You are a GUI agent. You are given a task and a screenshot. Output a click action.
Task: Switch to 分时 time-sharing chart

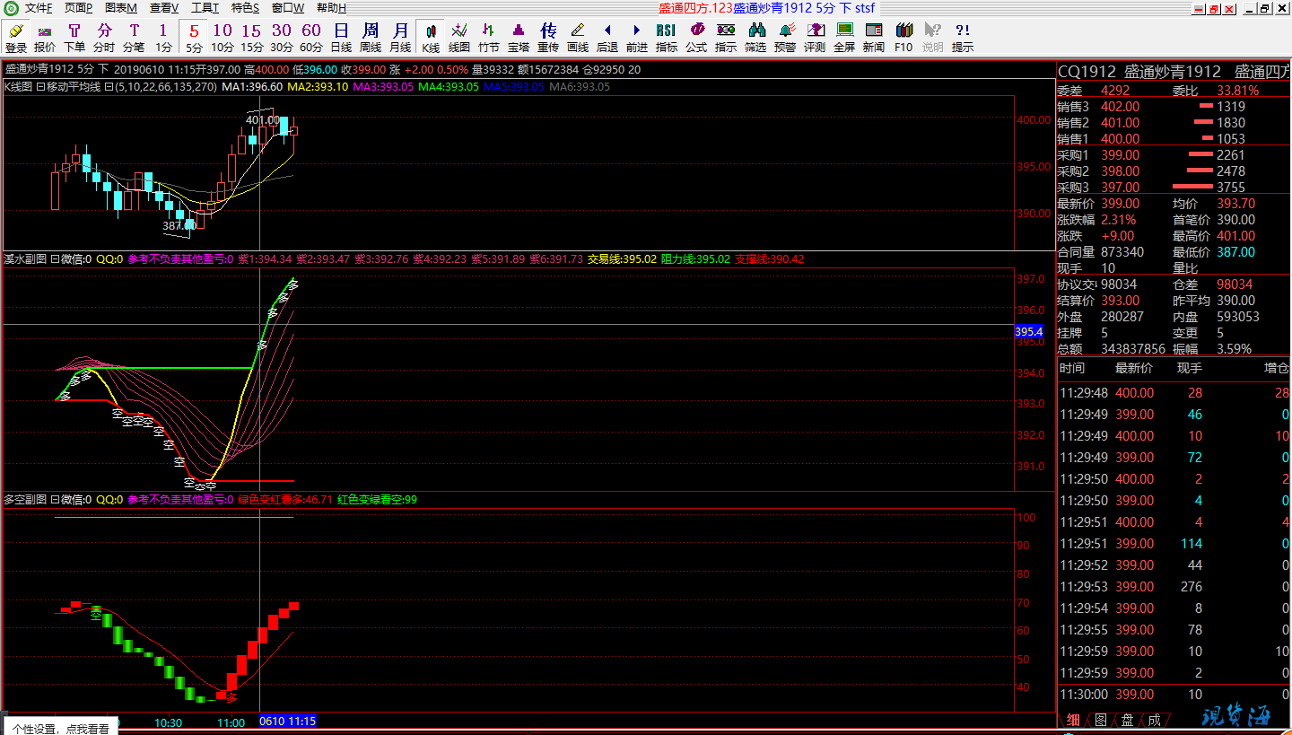coord(104,38)
